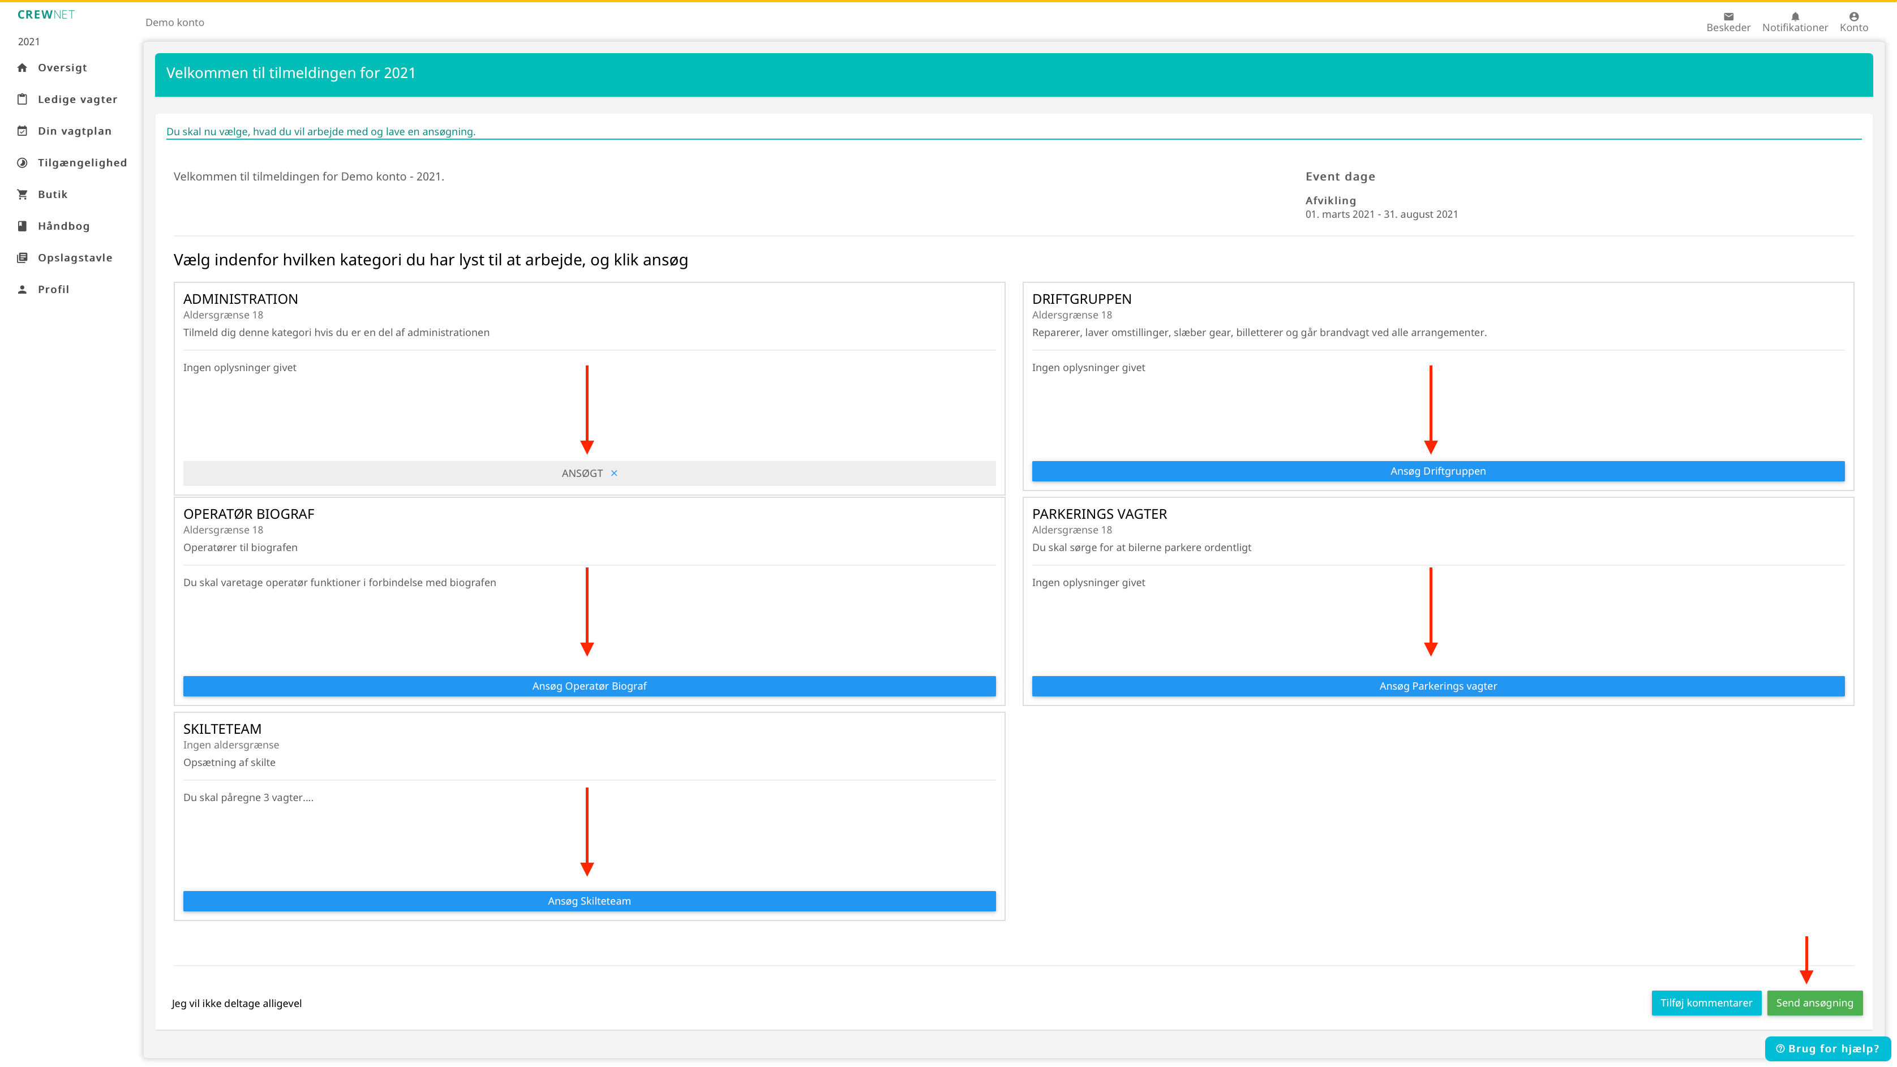Open Beskeder envelope icon
Viewport: 1897px width, 1067px height.
point(1728,16)
